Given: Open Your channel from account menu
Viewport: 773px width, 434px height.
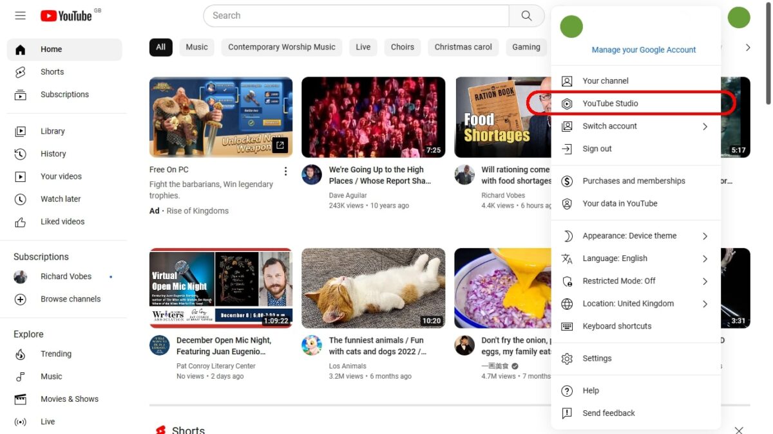Looking at the screenshot, I should (636, 81).
